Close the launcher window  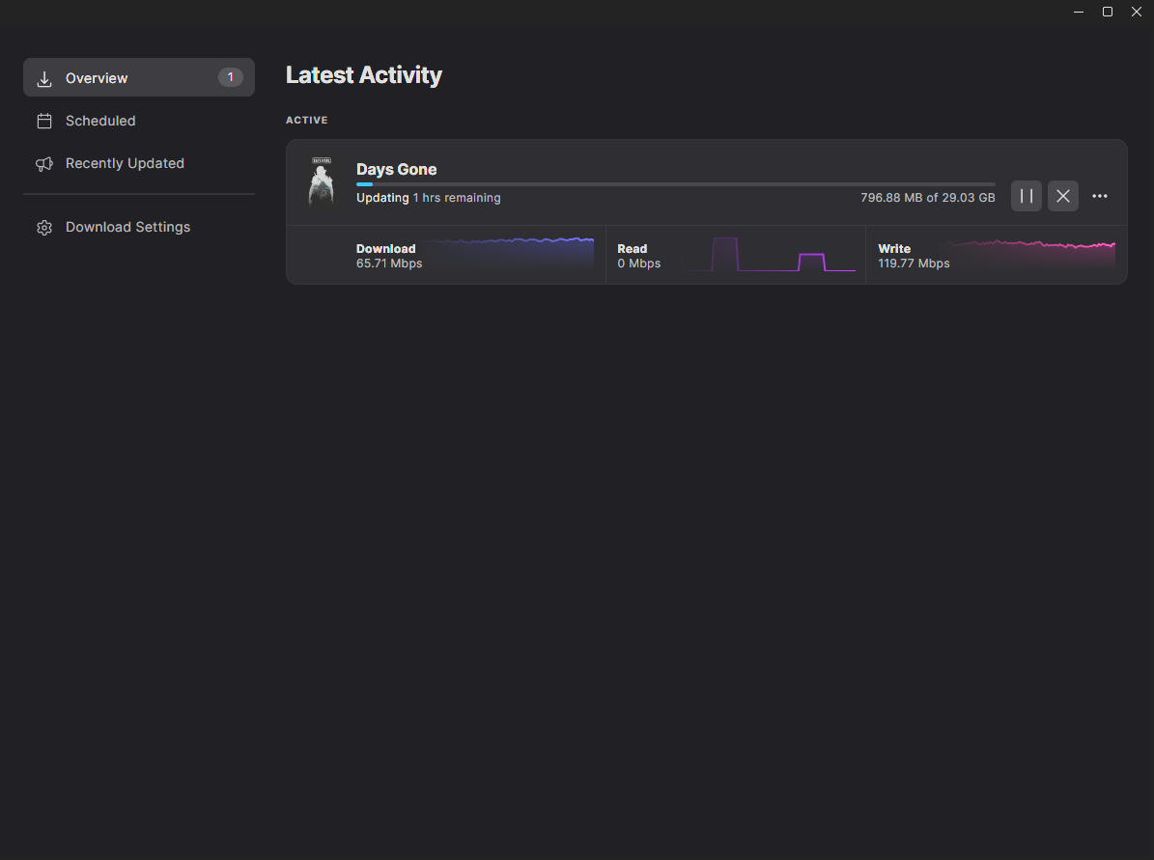click(x=1137, y=12)
